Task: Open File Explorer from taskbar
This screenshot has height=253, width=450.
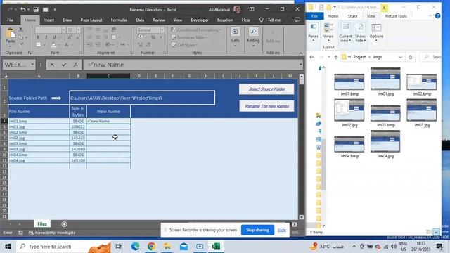Action: click(167, 247)
